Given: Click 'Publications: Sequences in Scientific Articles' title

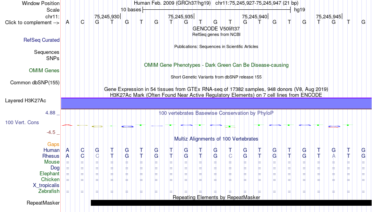Looking at the screenshot, I should (216, 46).
